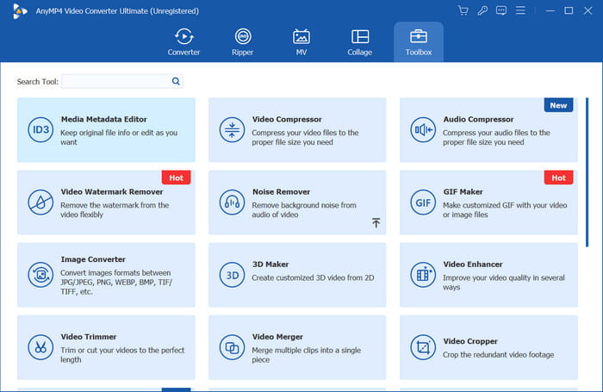603x392 pixels.
Task: Open the Converter tab
Action: coord(183,42)
